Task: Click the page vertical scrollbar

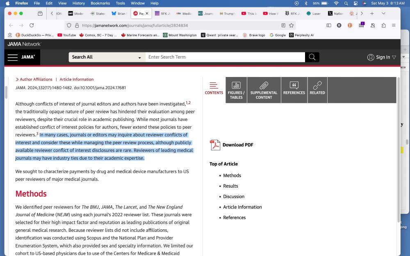Action: click(398, 150)
